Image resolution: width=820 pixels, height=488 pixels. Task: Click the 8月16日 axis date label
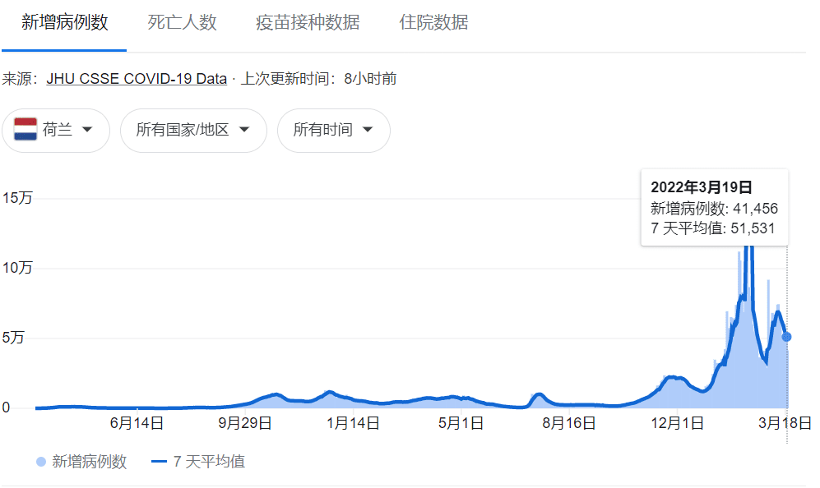[x=568, y=424]
